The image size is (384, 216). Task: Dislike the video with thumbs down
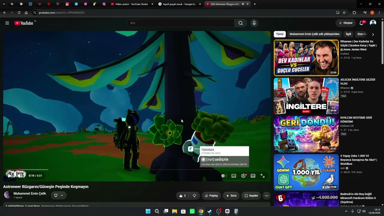click(194, 196)
